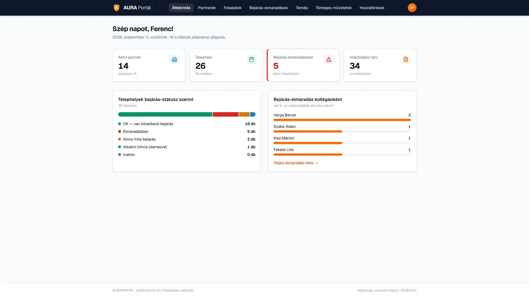The height and width of the screenshot is (297, 529).
Task: Click Szabó Ádám's progress bar
Action: click(342, 132)
